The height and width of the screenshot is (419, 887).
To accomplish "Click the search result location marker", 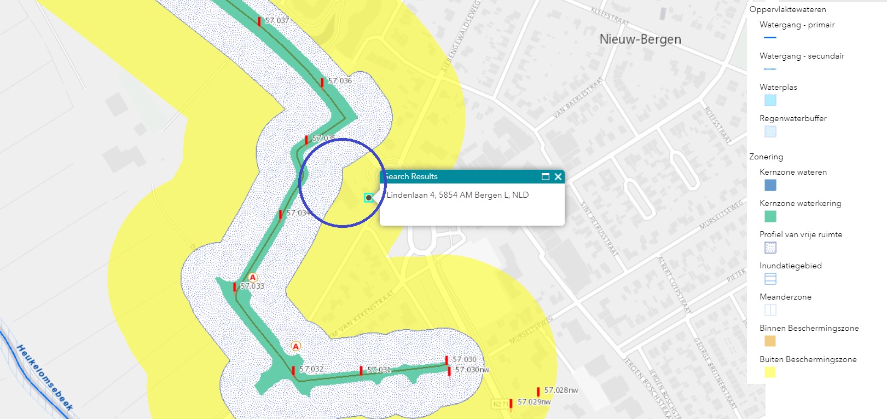I will point(369,198).
